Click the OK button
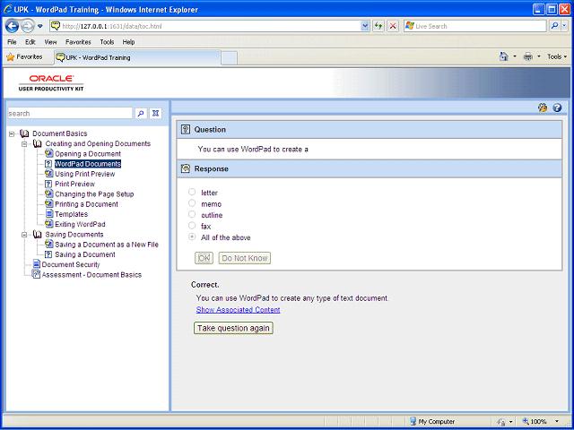574x430 pixels. coord(204,258)
